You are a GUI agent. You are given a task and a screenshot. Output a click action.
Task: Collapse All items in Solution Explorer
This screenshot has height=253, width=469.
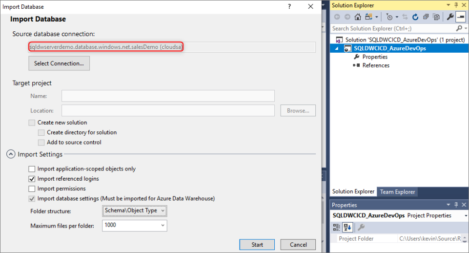(x=426, y=17)
